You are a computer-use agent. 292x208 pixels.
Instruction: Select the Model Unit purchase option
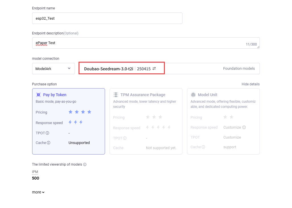[x=223, y=121]
